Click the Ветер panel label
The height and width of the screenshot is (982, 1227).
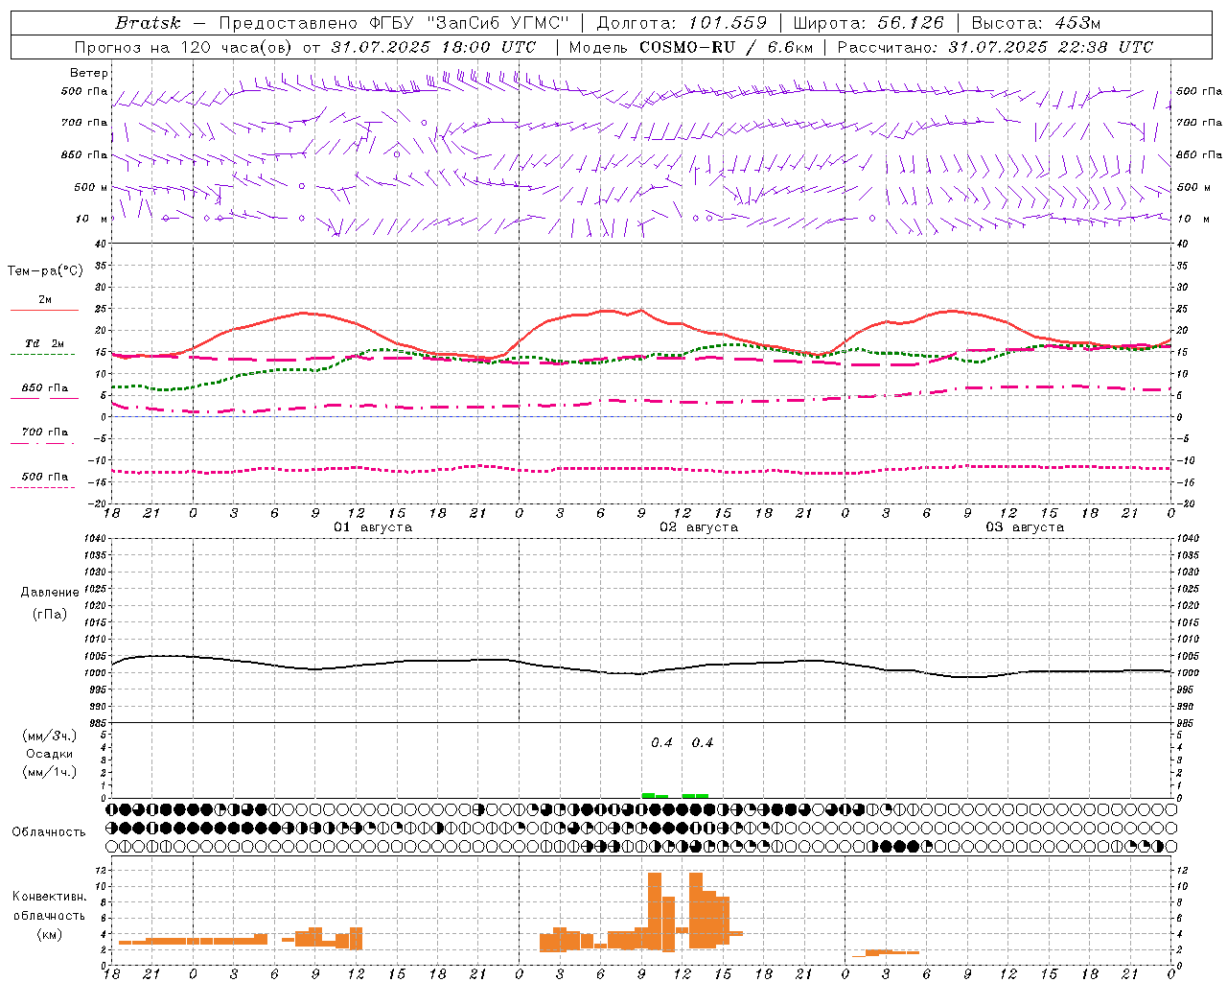point(89,73)
